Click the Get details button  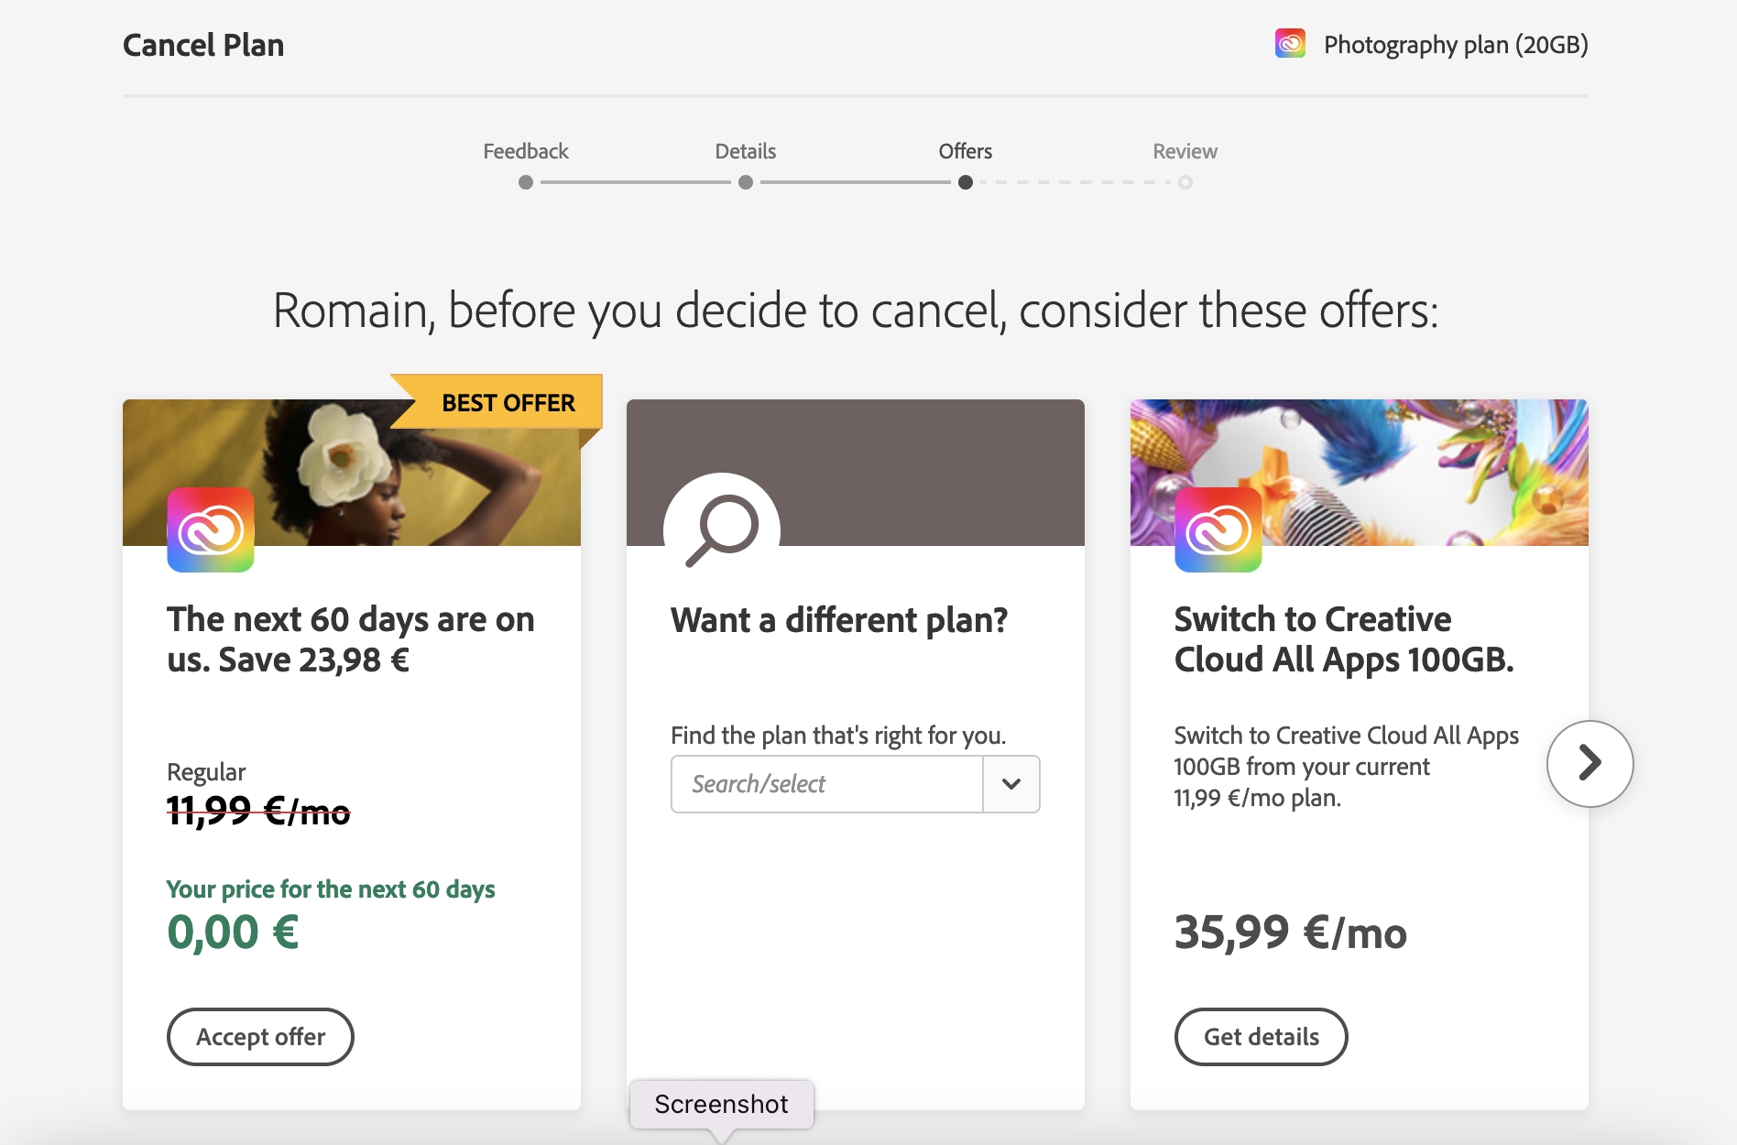(1261, 1037)
